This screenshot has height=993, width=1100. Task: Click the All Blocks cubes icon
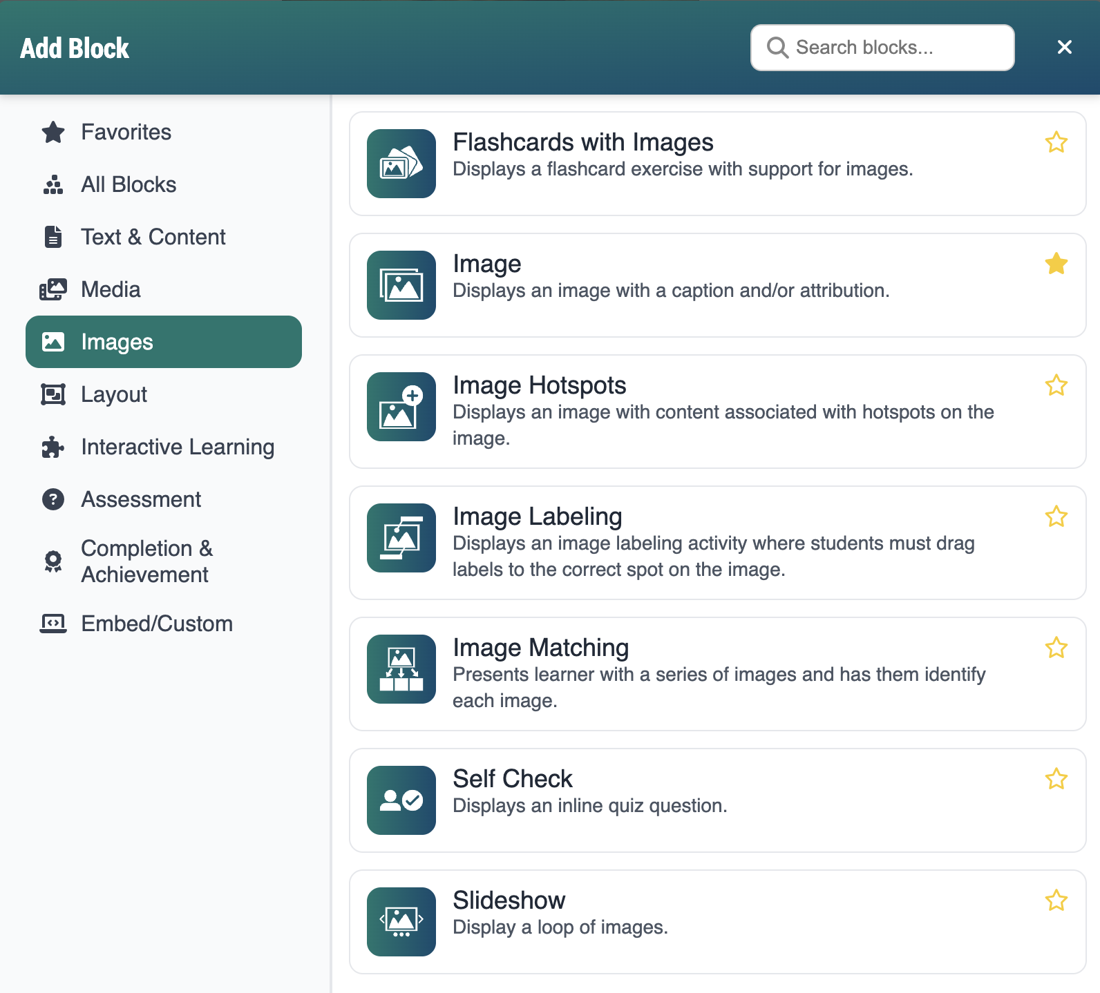tap(53, 184)
